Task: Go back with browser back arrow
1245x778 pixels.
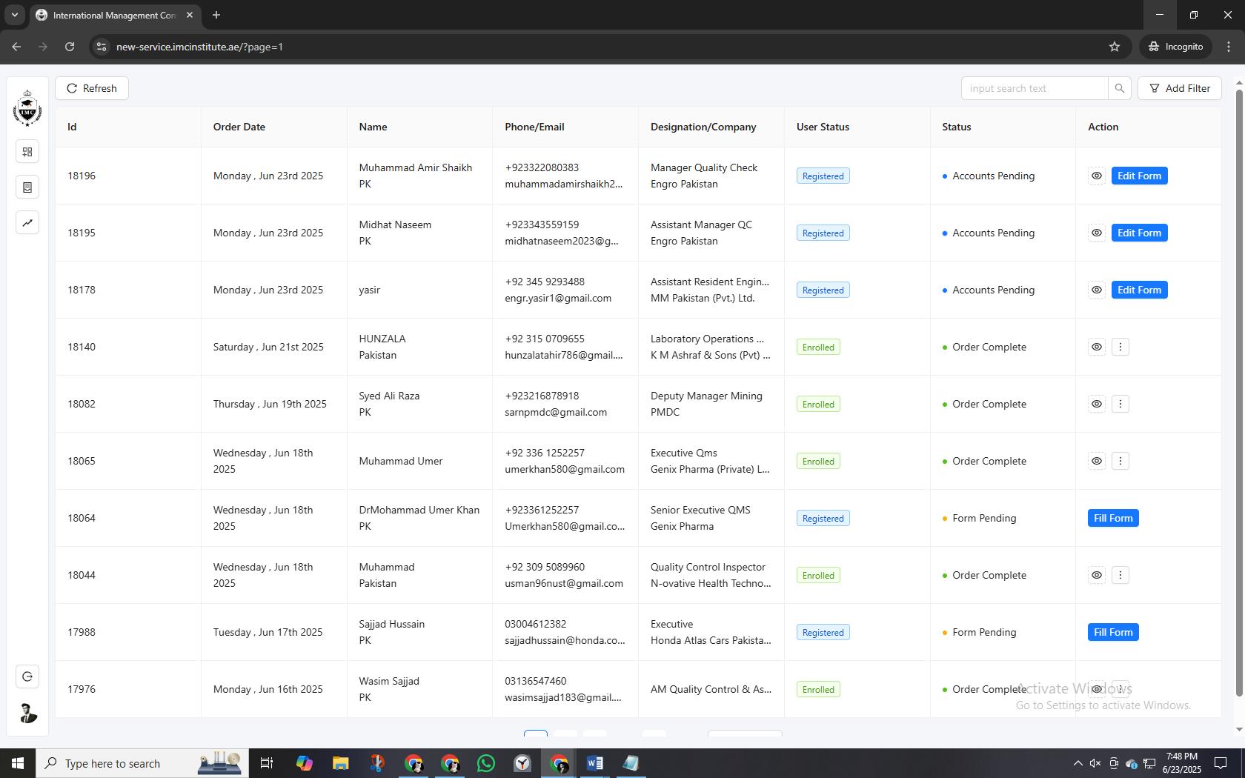Action: (x=16, y=47)
